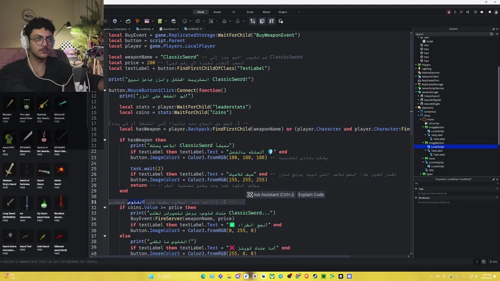This screenshot has height=281, width=500.
Task: Click the Lock toolbar icon
Action: pos(224,21)
